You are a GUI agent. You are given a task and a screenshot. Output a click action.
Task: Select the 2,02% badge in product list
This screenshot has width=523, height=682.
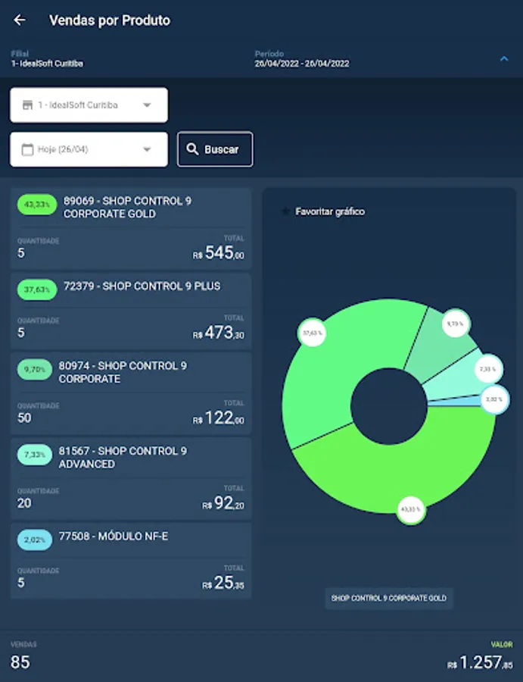pyautogui.click(x=35, y=540)
